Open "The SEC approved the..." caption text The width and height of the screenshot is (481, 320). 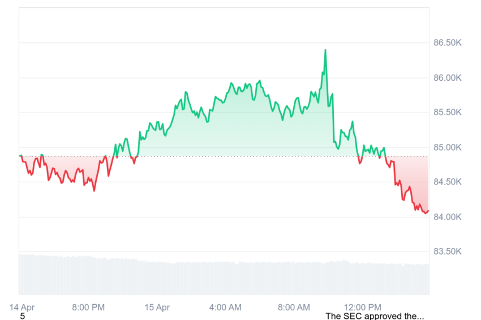tap(375, 316)
